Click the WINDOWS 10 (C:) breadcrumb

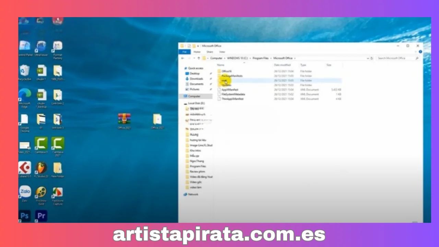click(237, 58)
